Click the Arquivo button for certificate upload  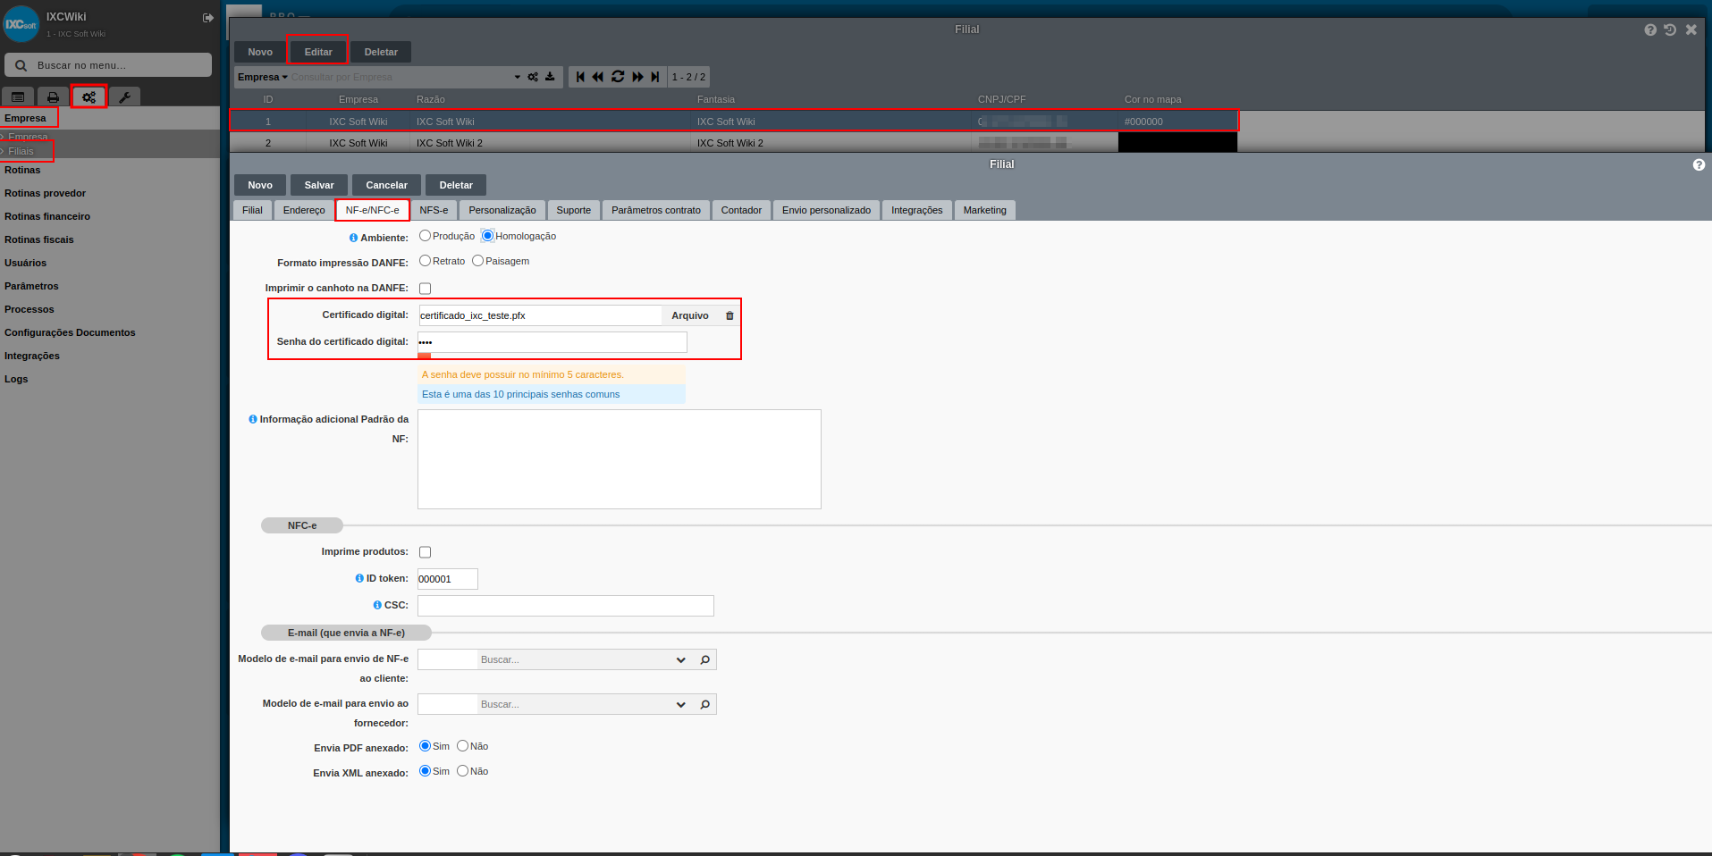coord(690,315)
